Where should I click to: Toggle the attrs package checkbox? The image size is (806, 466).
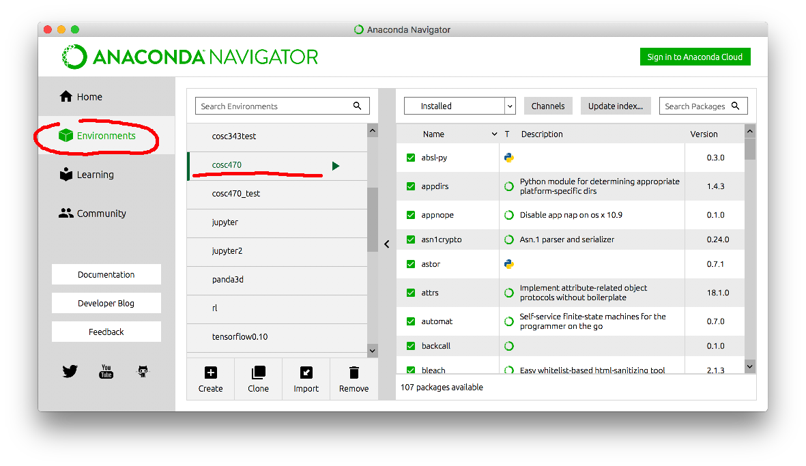411,293
